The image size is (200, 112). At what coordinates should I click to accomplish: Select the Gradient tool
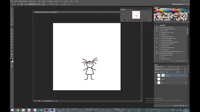(x=12, y=37)
